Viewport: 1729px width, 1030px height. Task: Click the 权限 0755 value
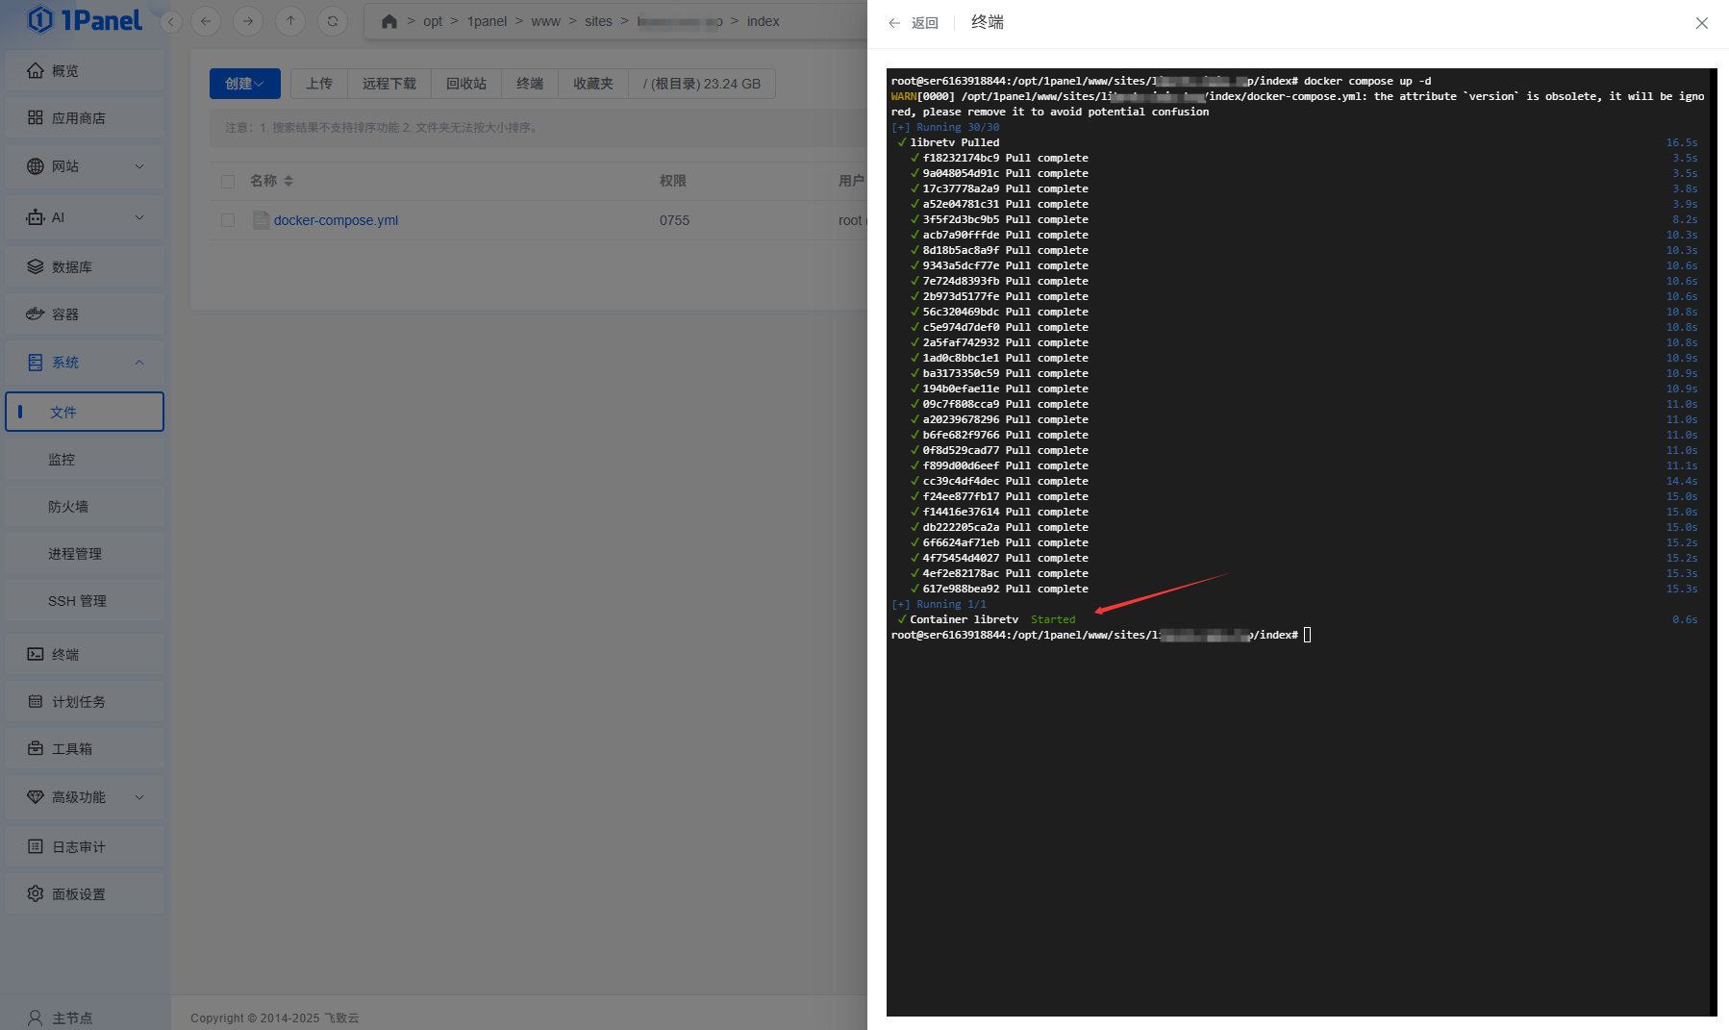674,220
